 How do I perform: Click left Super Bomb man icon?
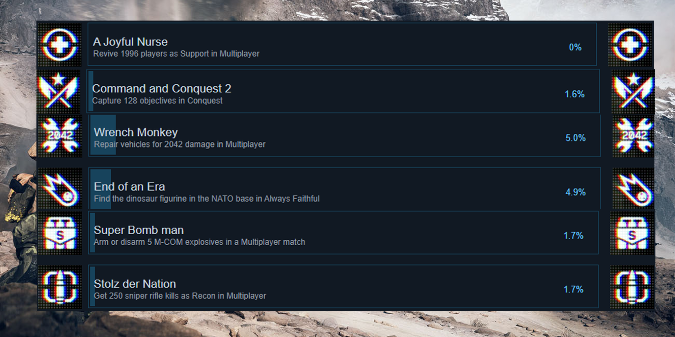pyautogui.click(x=60, y=233)
